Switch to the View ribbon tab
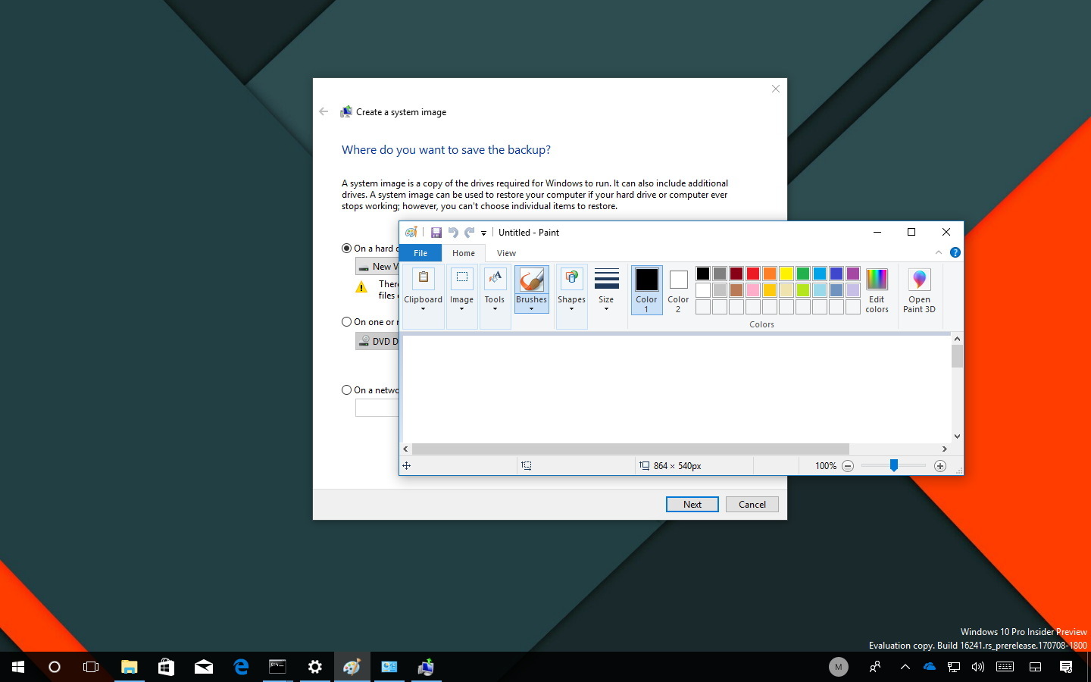 [x=506, y=253]
